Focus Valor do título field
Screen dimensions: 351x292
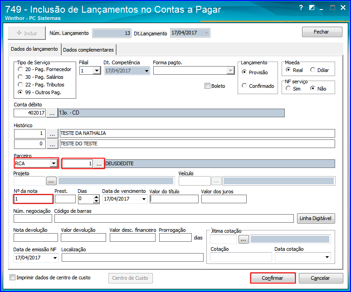point(174,199)
